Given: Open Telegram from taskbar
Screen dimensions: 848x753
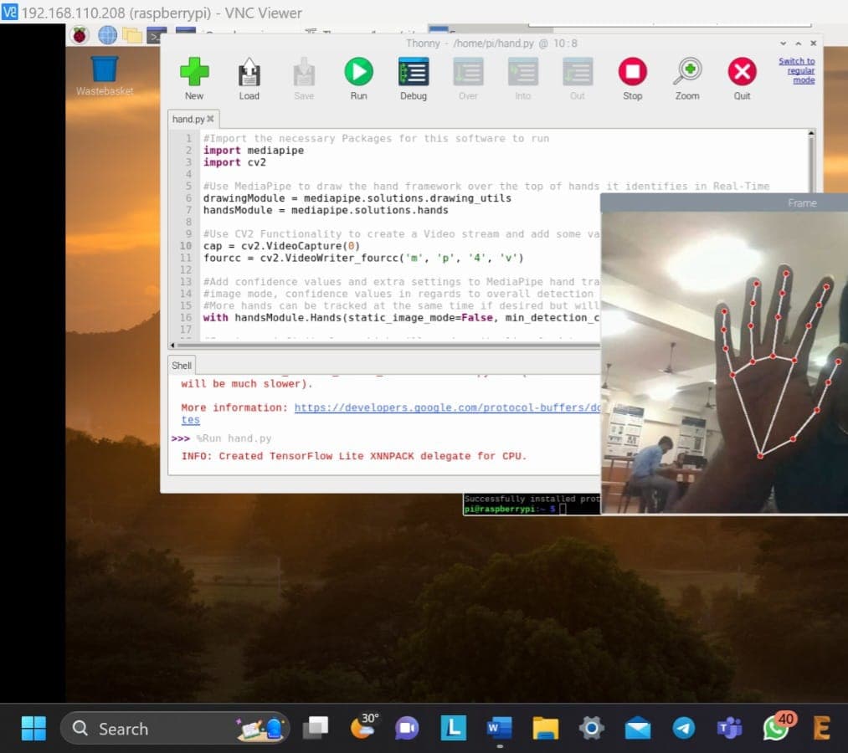Looking at the screenshot, I should click(684, 728).
